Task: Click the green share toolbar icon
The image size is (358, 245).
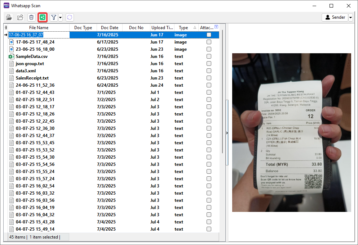Action: click(x=43, y=17)
